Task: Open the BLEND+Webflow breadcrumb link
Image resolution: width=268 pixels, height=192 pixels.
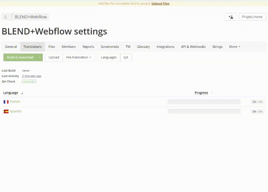Action: point(31,17)
